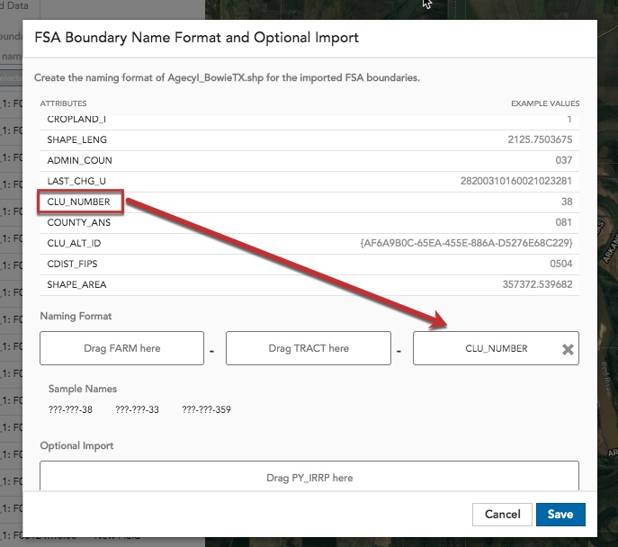The height and width of the screenshot is (547, 618).
Task: Select the LAST_CHG_U attribute row
Action: coord(76,181)
